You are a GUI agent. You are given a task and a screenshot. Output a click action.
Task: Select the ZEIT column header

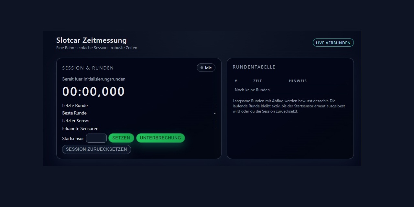pos(257,81)
